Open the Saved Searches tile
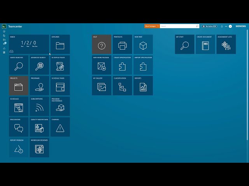 [x=19, y=65]
